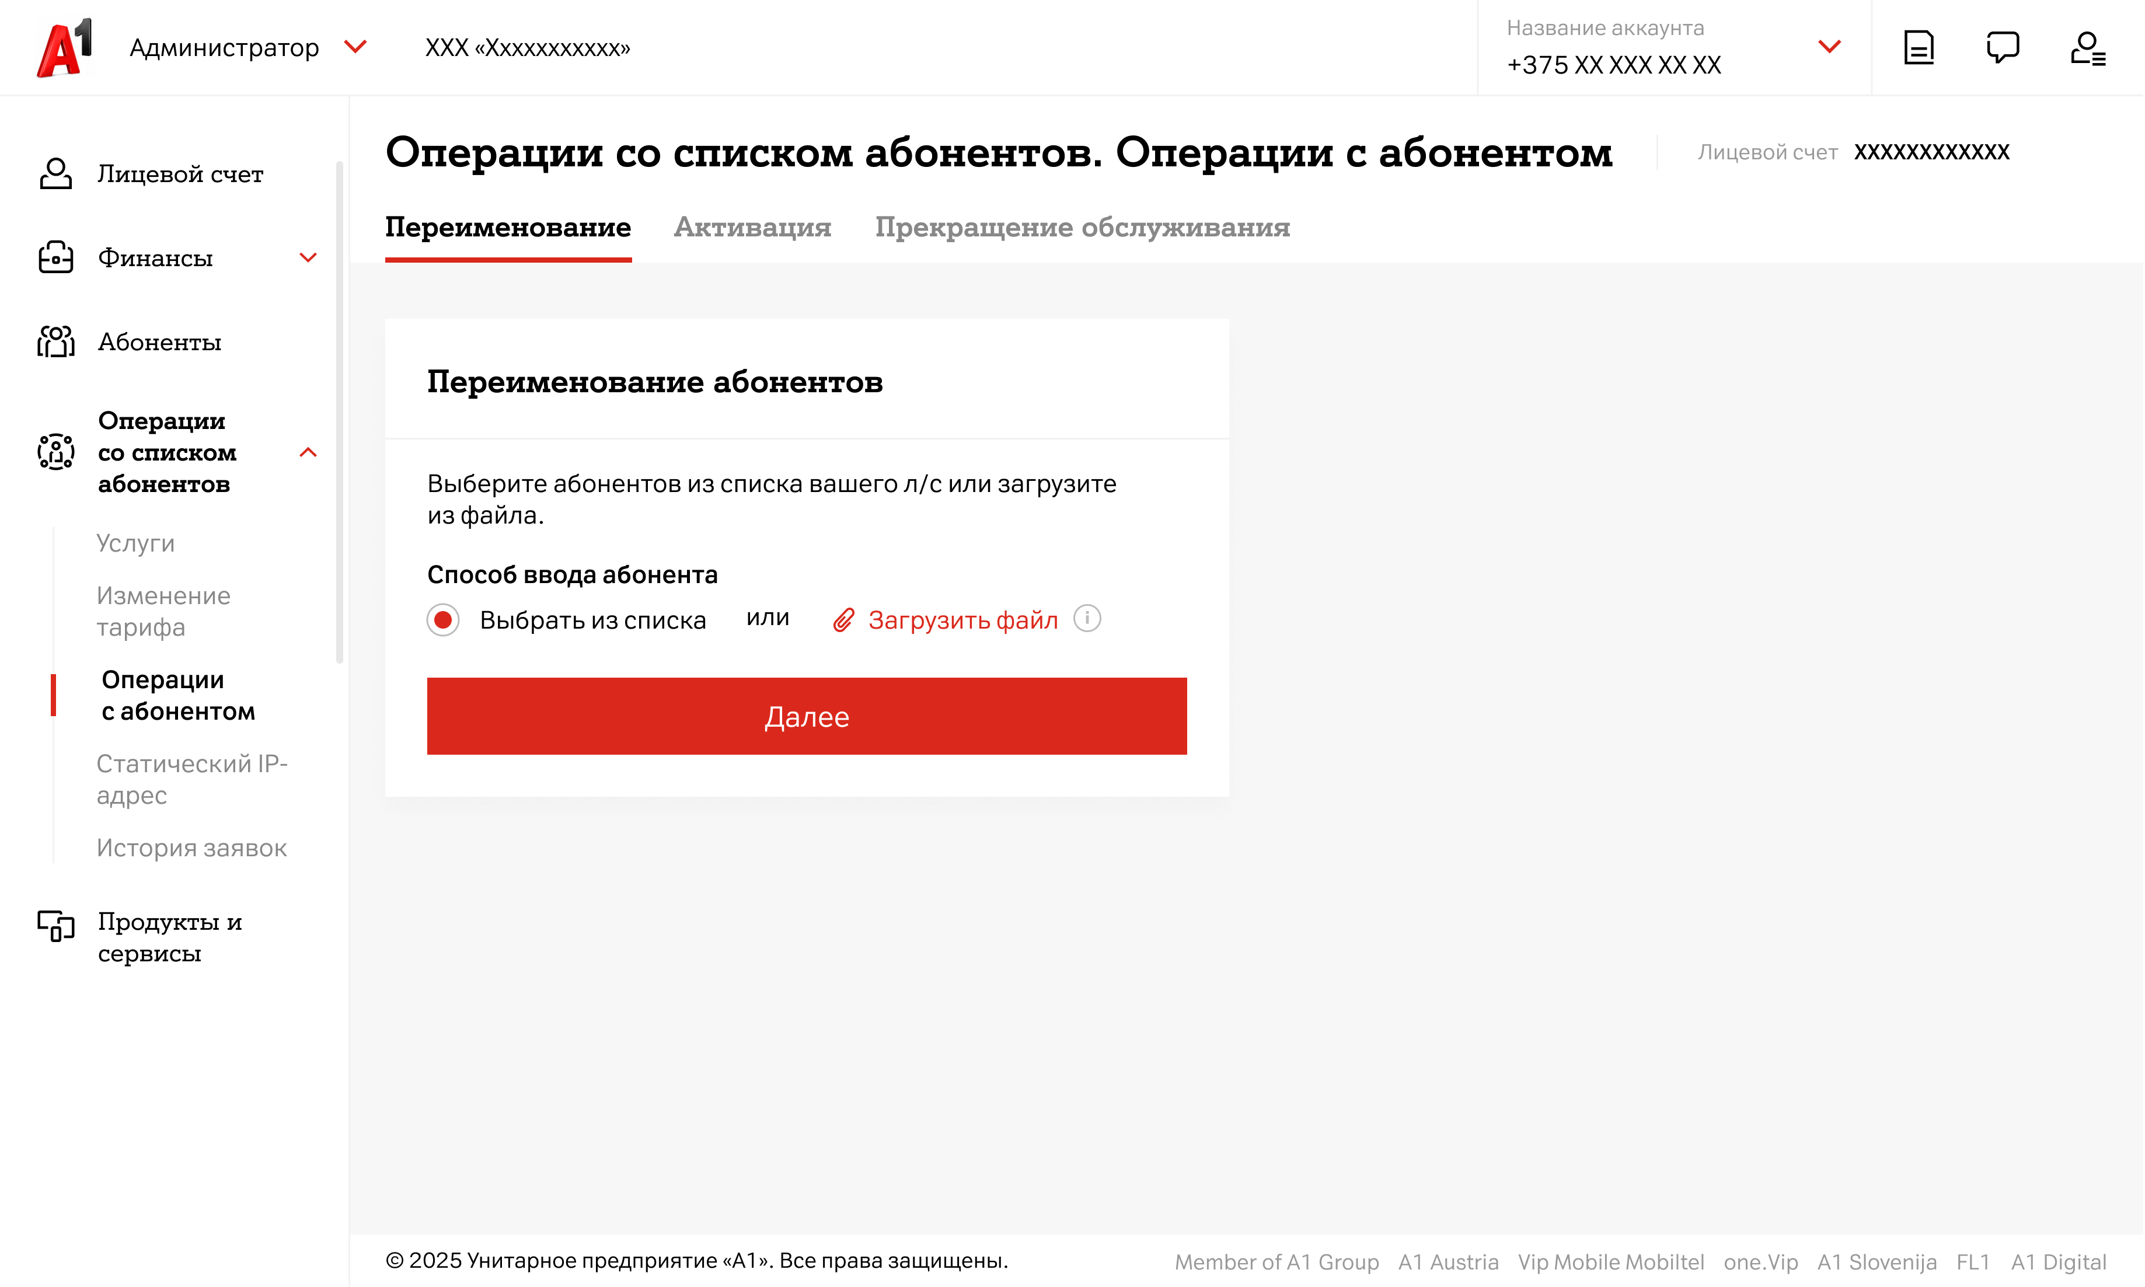Click the Продукты и сервисы icon
Screen dimensions: 2145x1287
point(55,925)
